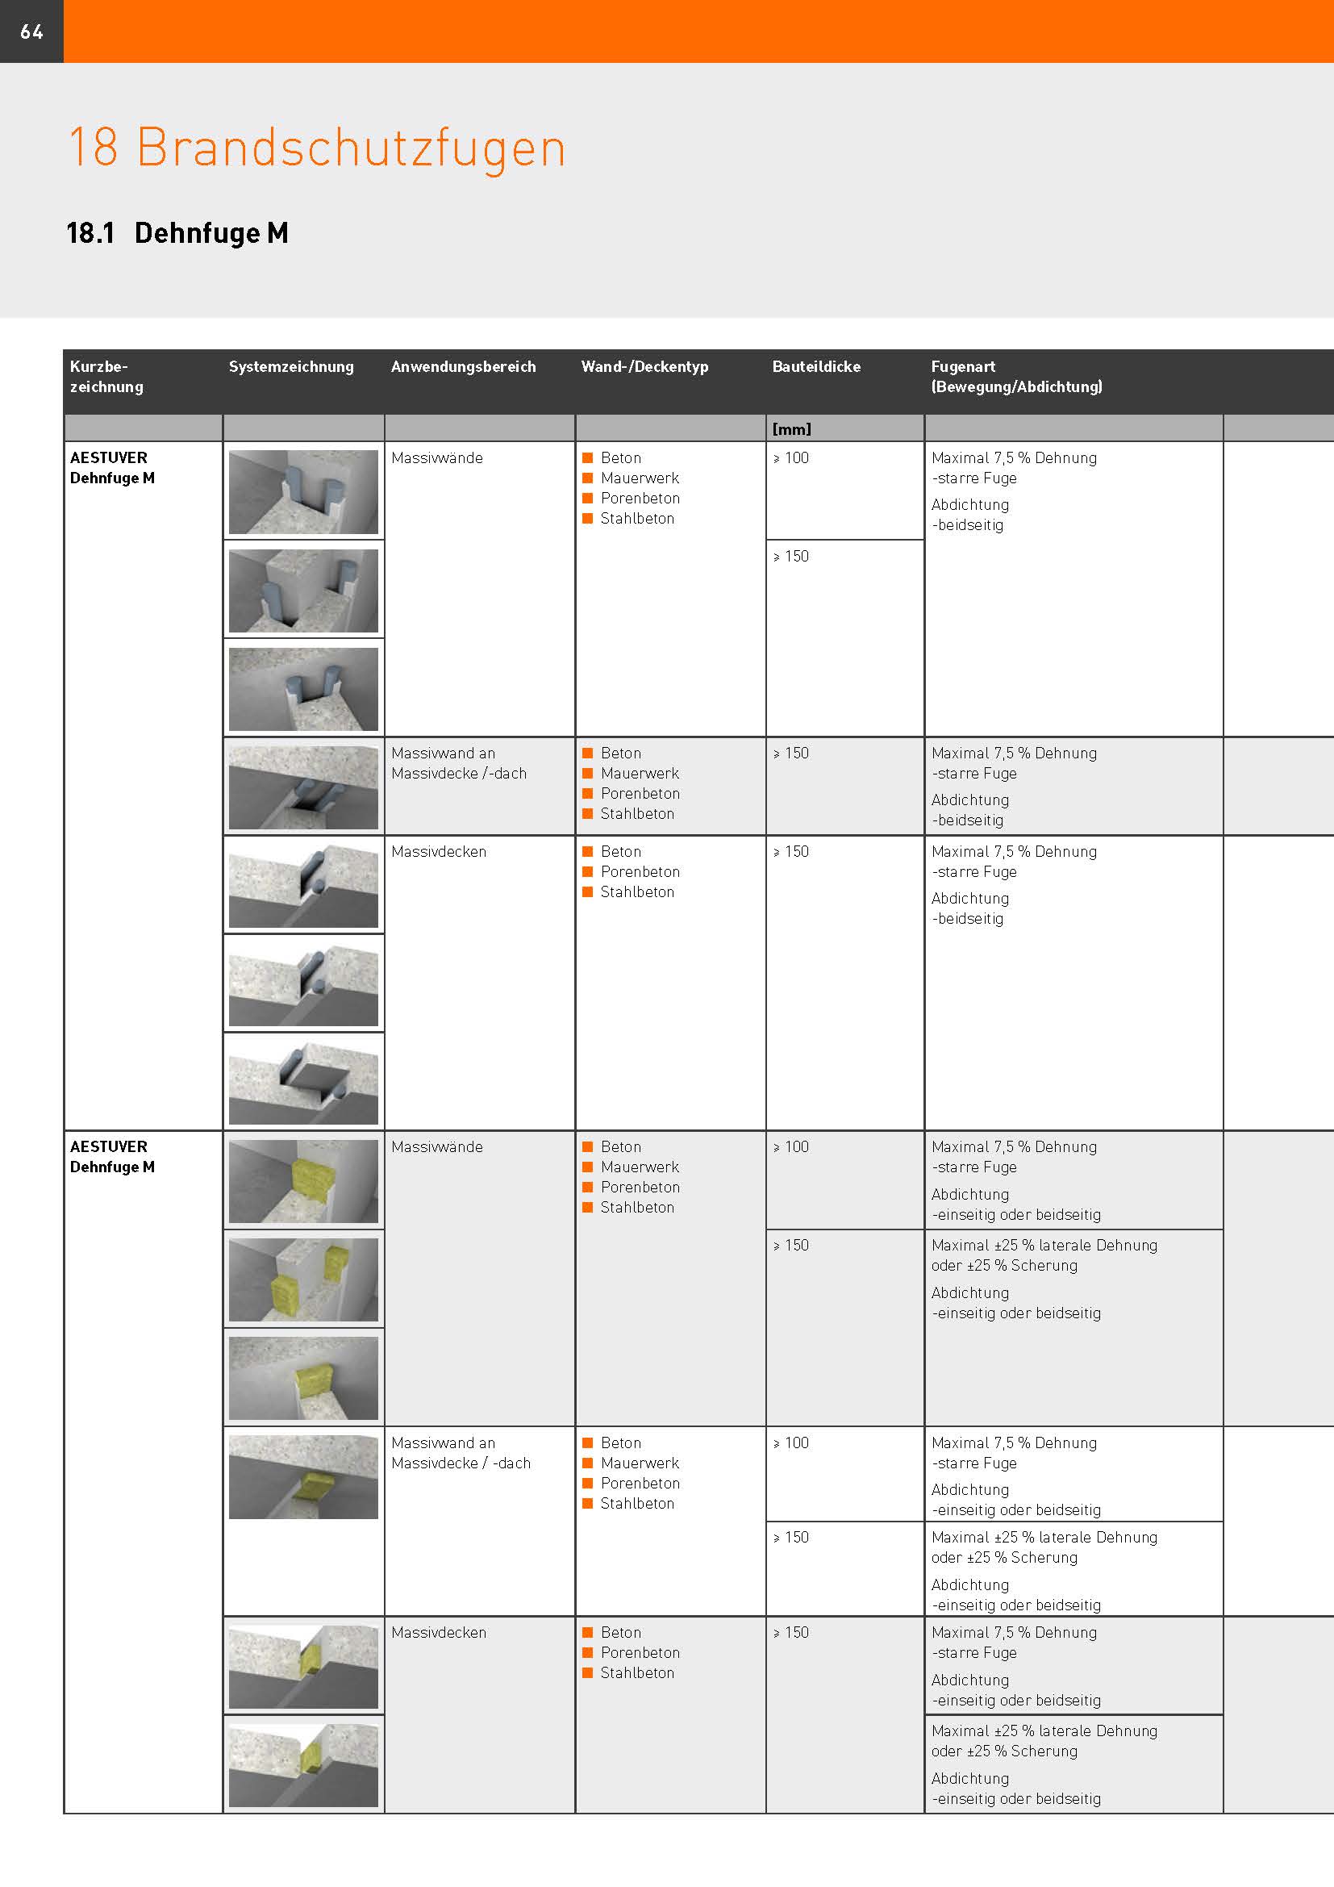
Task: Click the "Wand-/Deckentyp" column header
Action: click(x=644, y=366)
